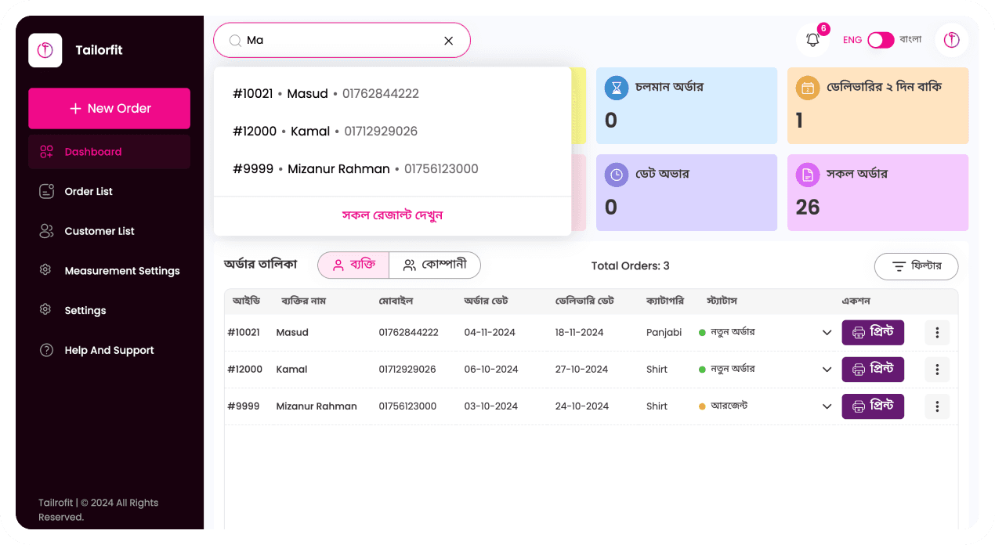Click the Panjabi category cell
This screenshot has height=545, width=995.
pos(664,333)
